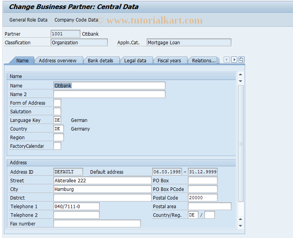
Task: Open the Legal data tab
Action: (x=135, y=60)
